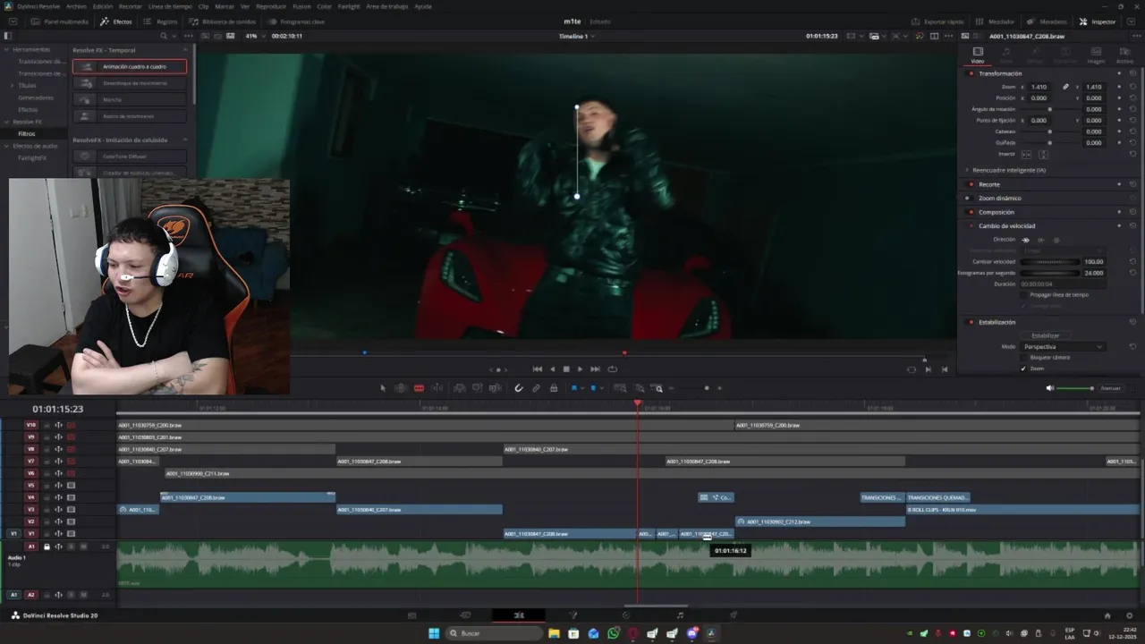Click the stop button in viewer transport
This screenshot has height=644, width=1145.
565,369
